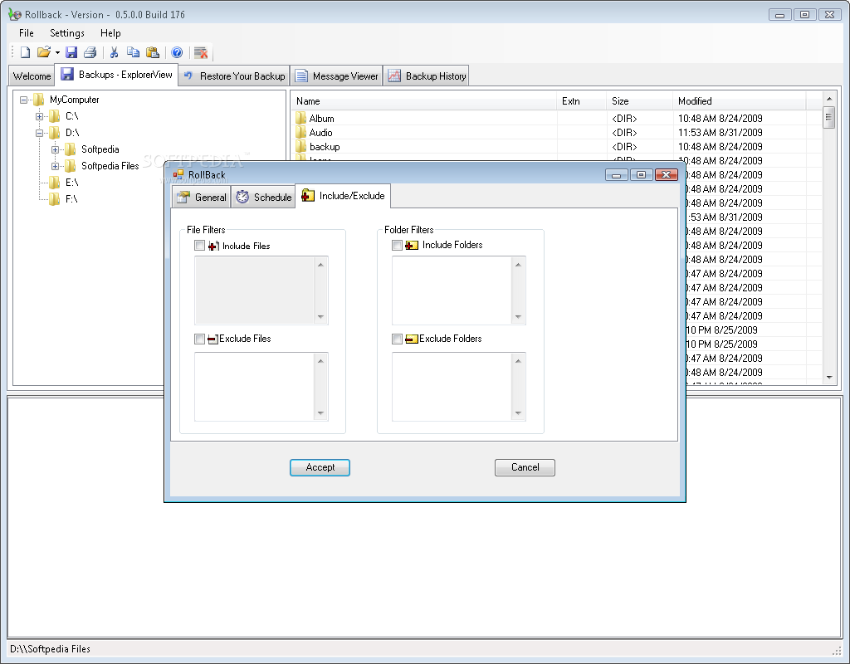850x664 pixels.
Task: Enable the Include Folders checkbox
Action: pyautogui.click(x=397, y=245)
